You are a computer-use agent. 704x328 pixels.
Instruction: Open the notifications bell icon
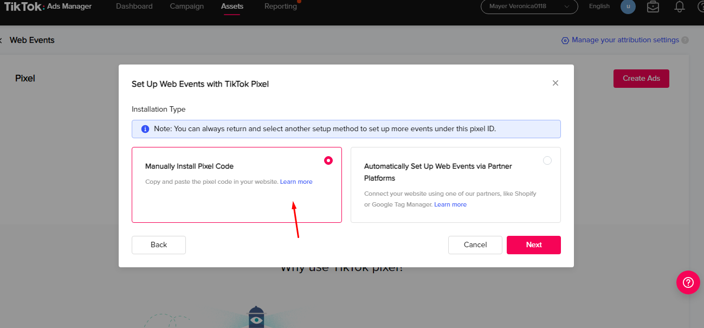(x=679, y=7)
